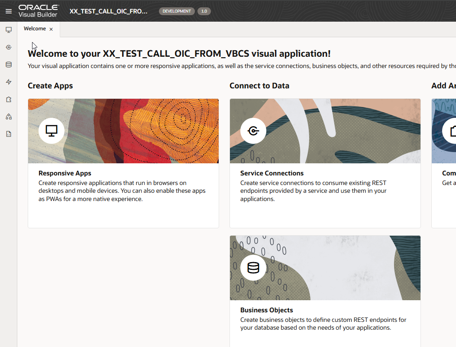The width and height of the screenshot is (456, 347).
Task: Open the Components sidebar panel
Action: (x=9, y=99)
